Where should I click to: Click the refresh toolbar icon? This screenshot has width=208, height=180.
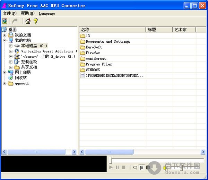point(5,21)
